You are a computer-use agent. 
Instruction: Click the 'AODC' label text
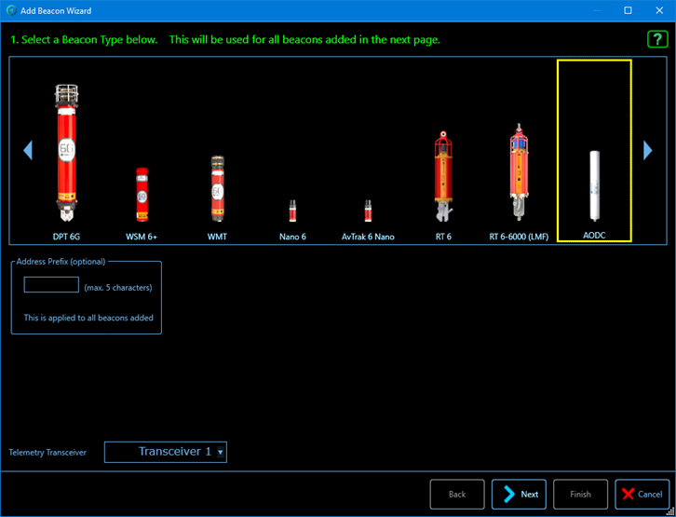coord(594,236)
